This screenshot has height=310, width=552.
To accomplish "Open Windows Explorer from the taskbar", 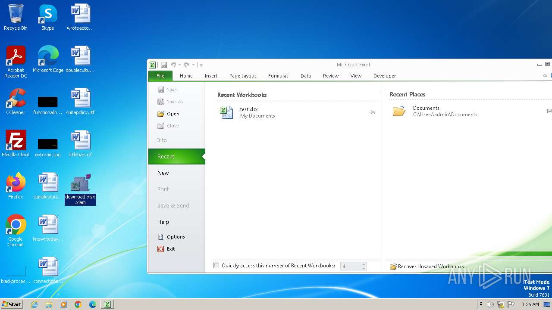I will pyautogui.click(x=49, y=304).
